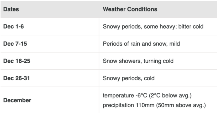Select the Dec 26-31 date cell
The width and height of the screenshot is (221, 113).
pos(50,78)
